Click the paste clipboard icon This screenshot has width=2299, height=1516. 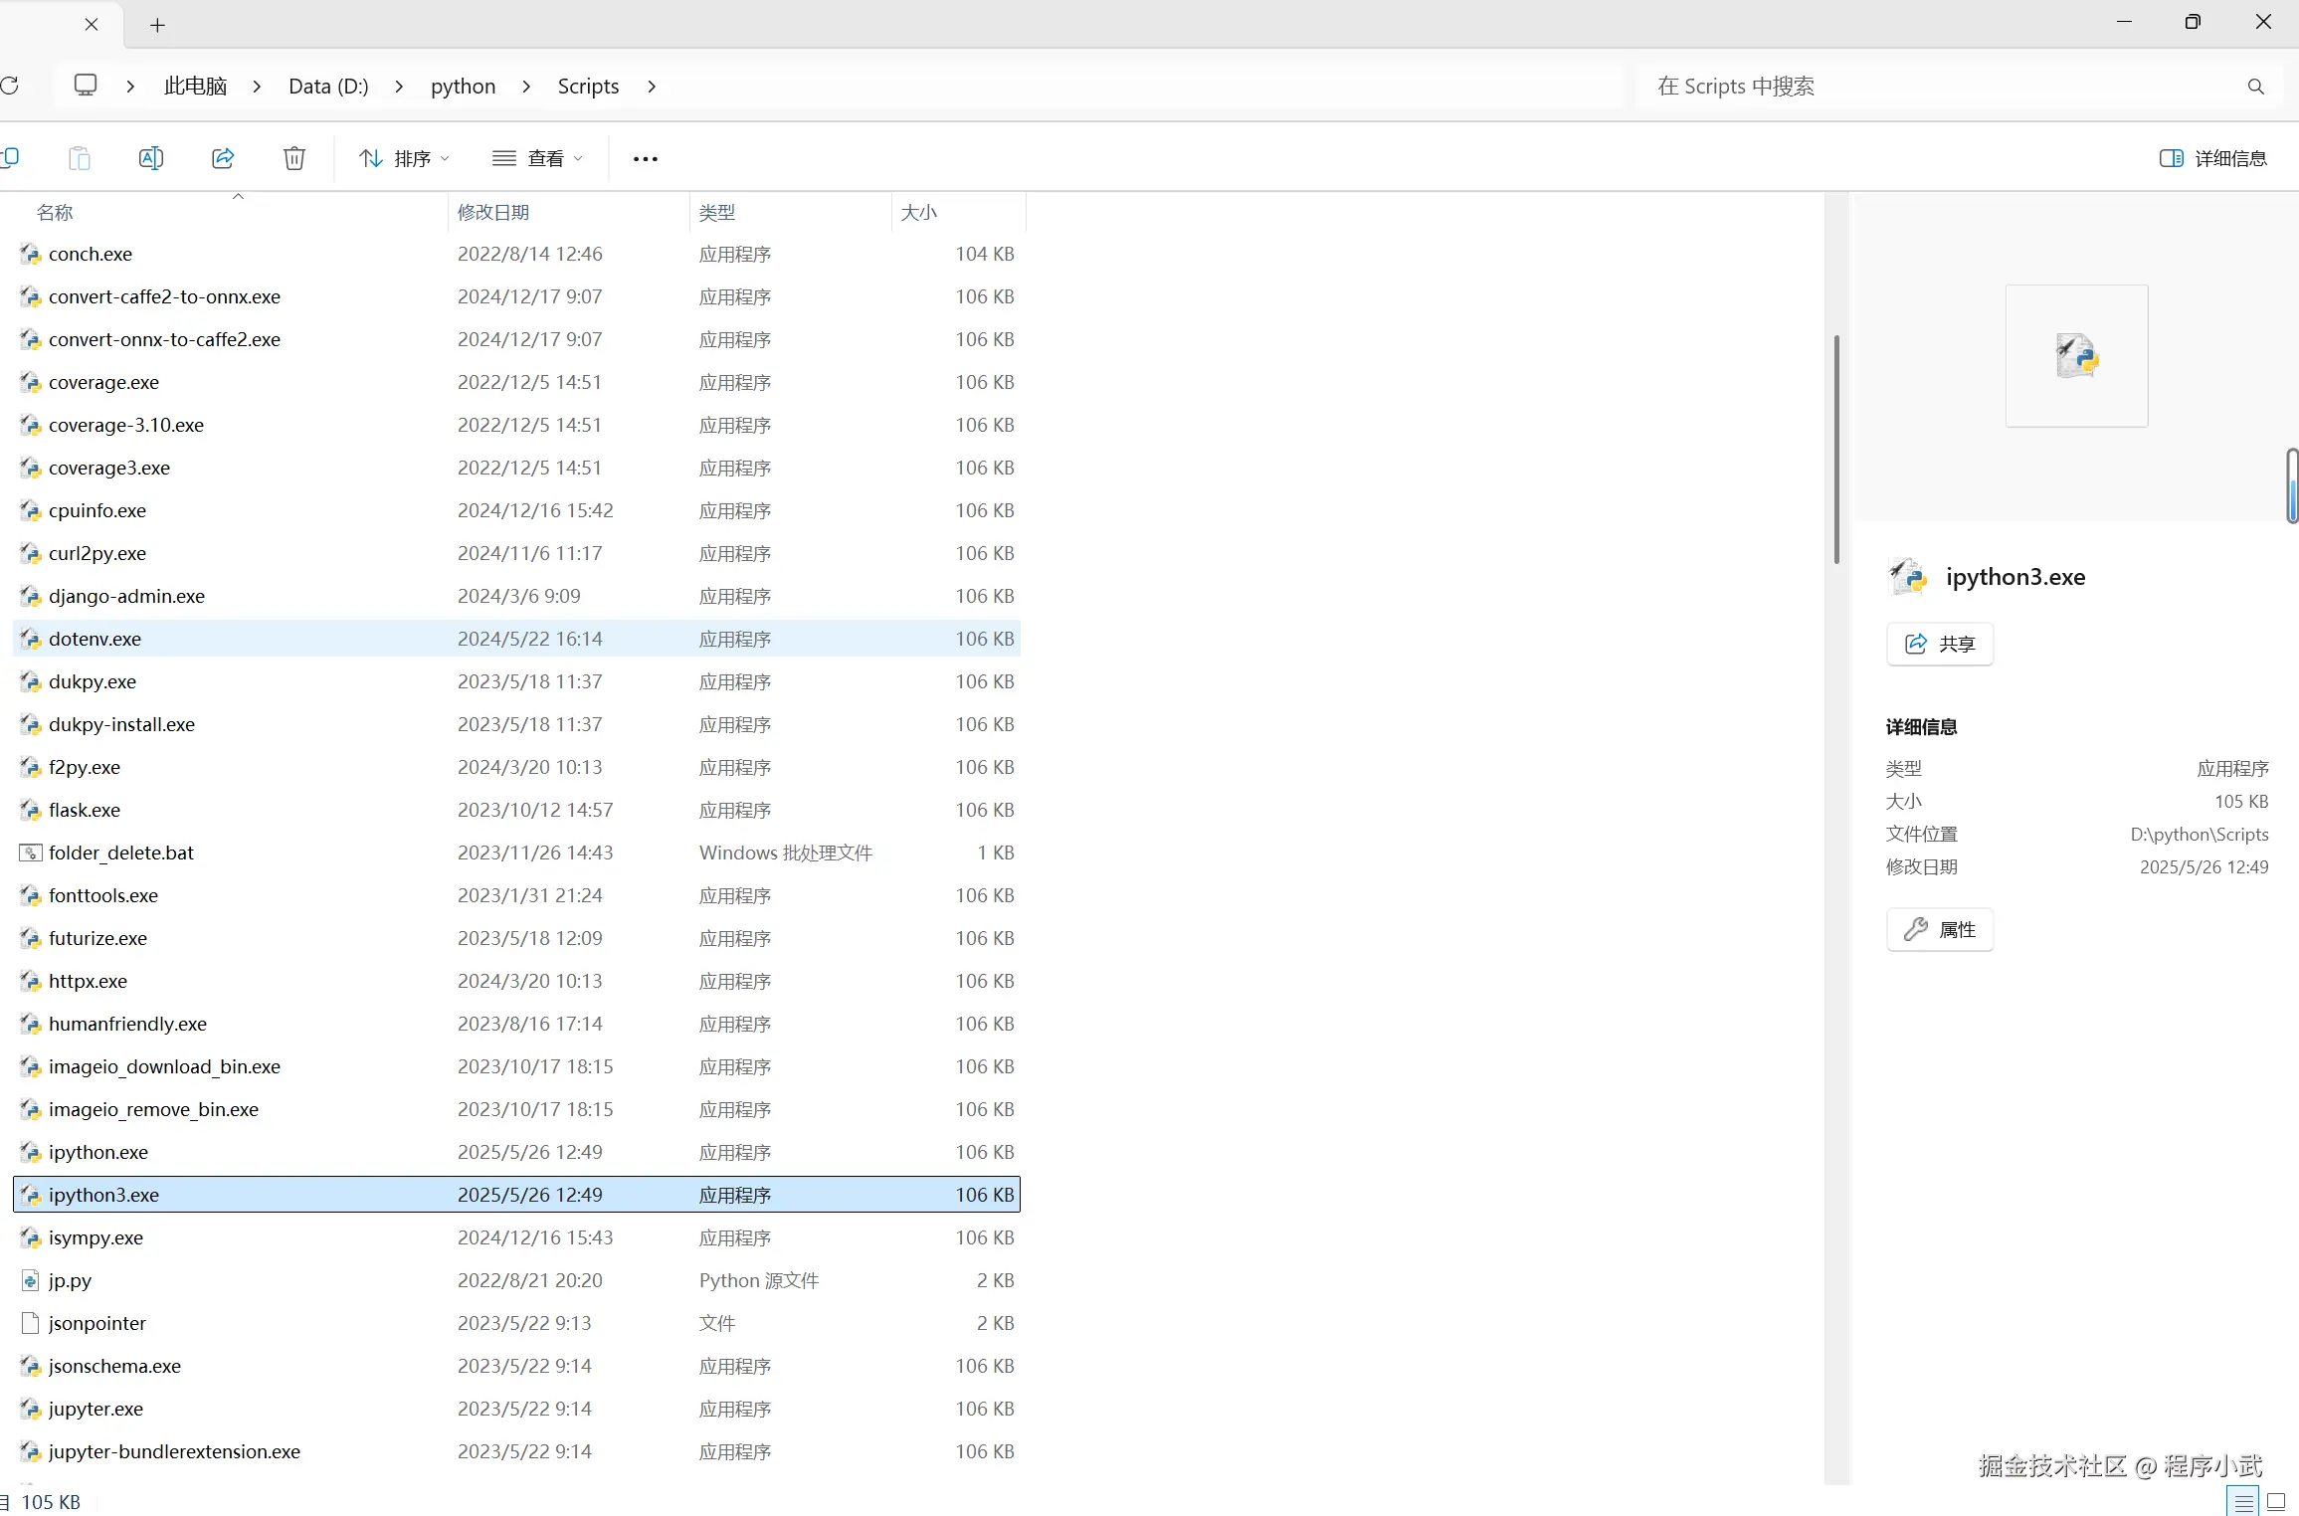tap(80, 158)
